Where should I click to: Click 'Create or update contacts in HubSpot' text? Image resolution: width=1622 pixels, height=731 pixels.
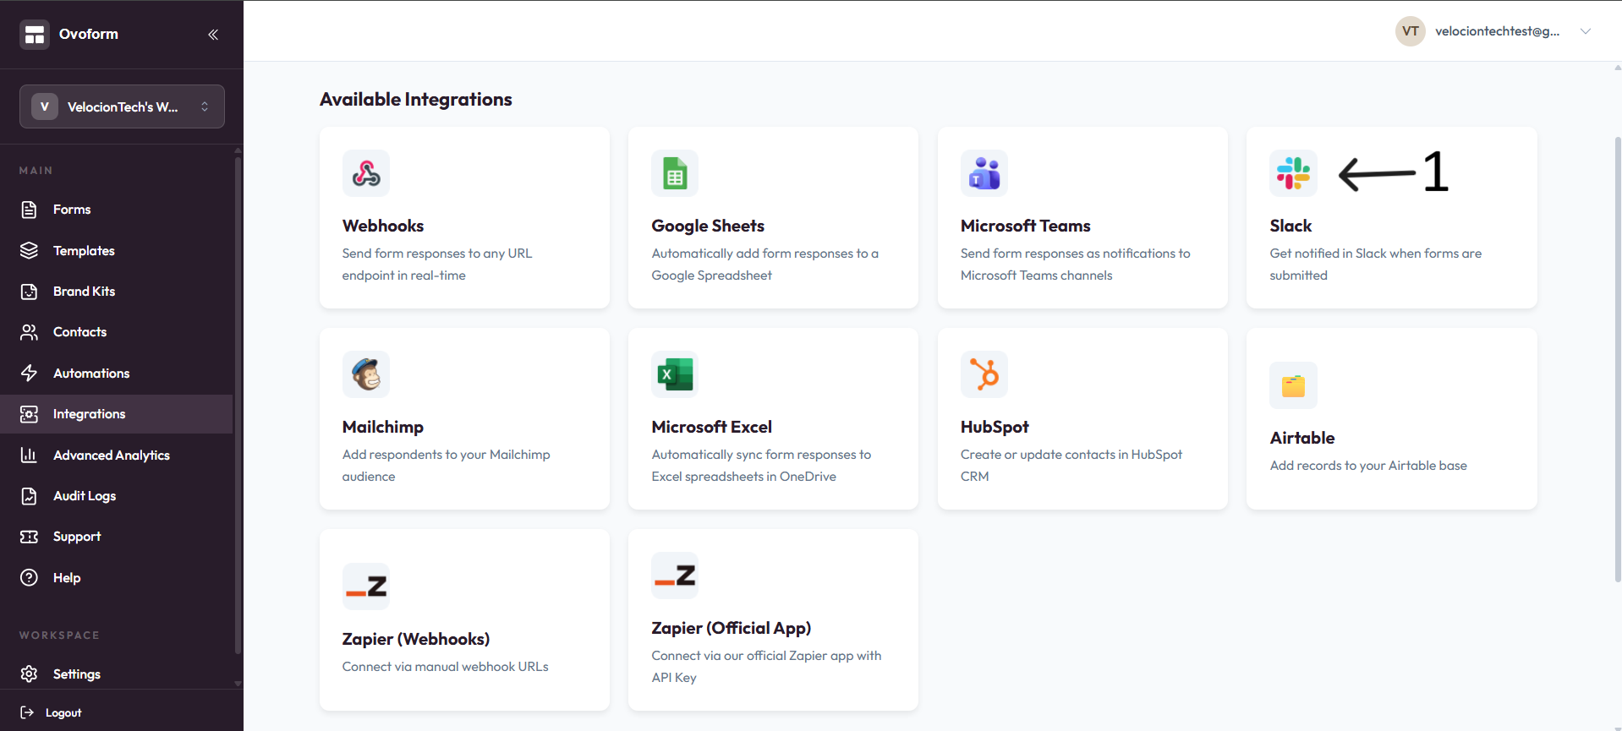[x=1071, y=466]
